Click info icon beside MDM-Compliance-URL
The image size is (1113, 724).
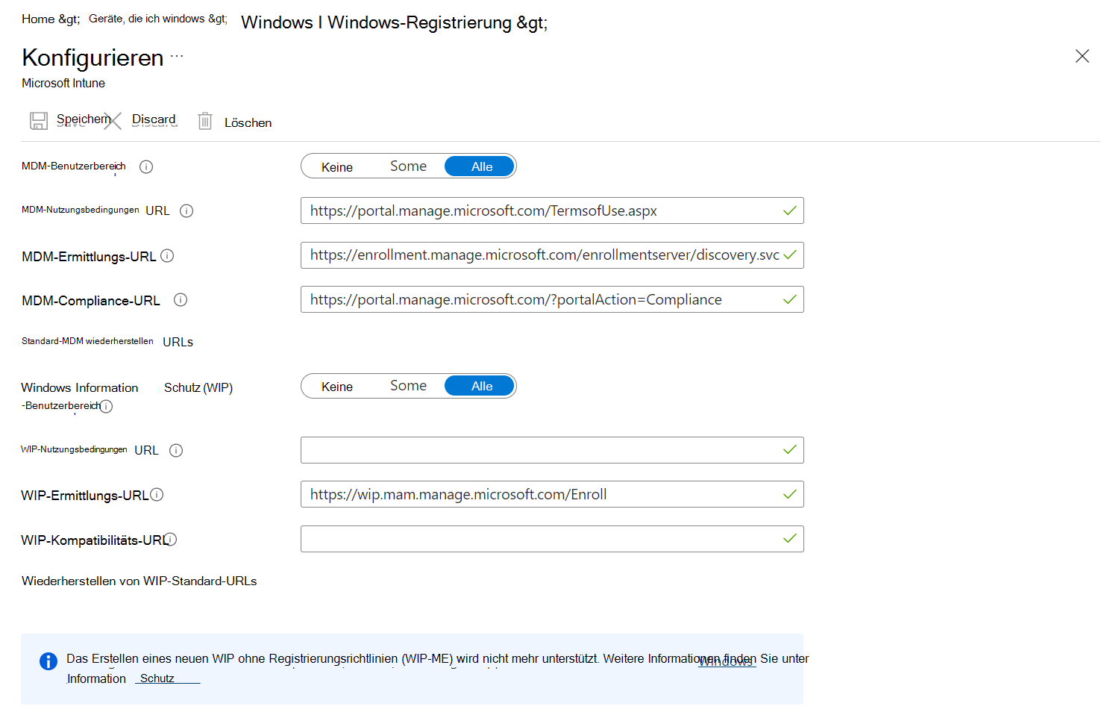click(x=181, y=300)
